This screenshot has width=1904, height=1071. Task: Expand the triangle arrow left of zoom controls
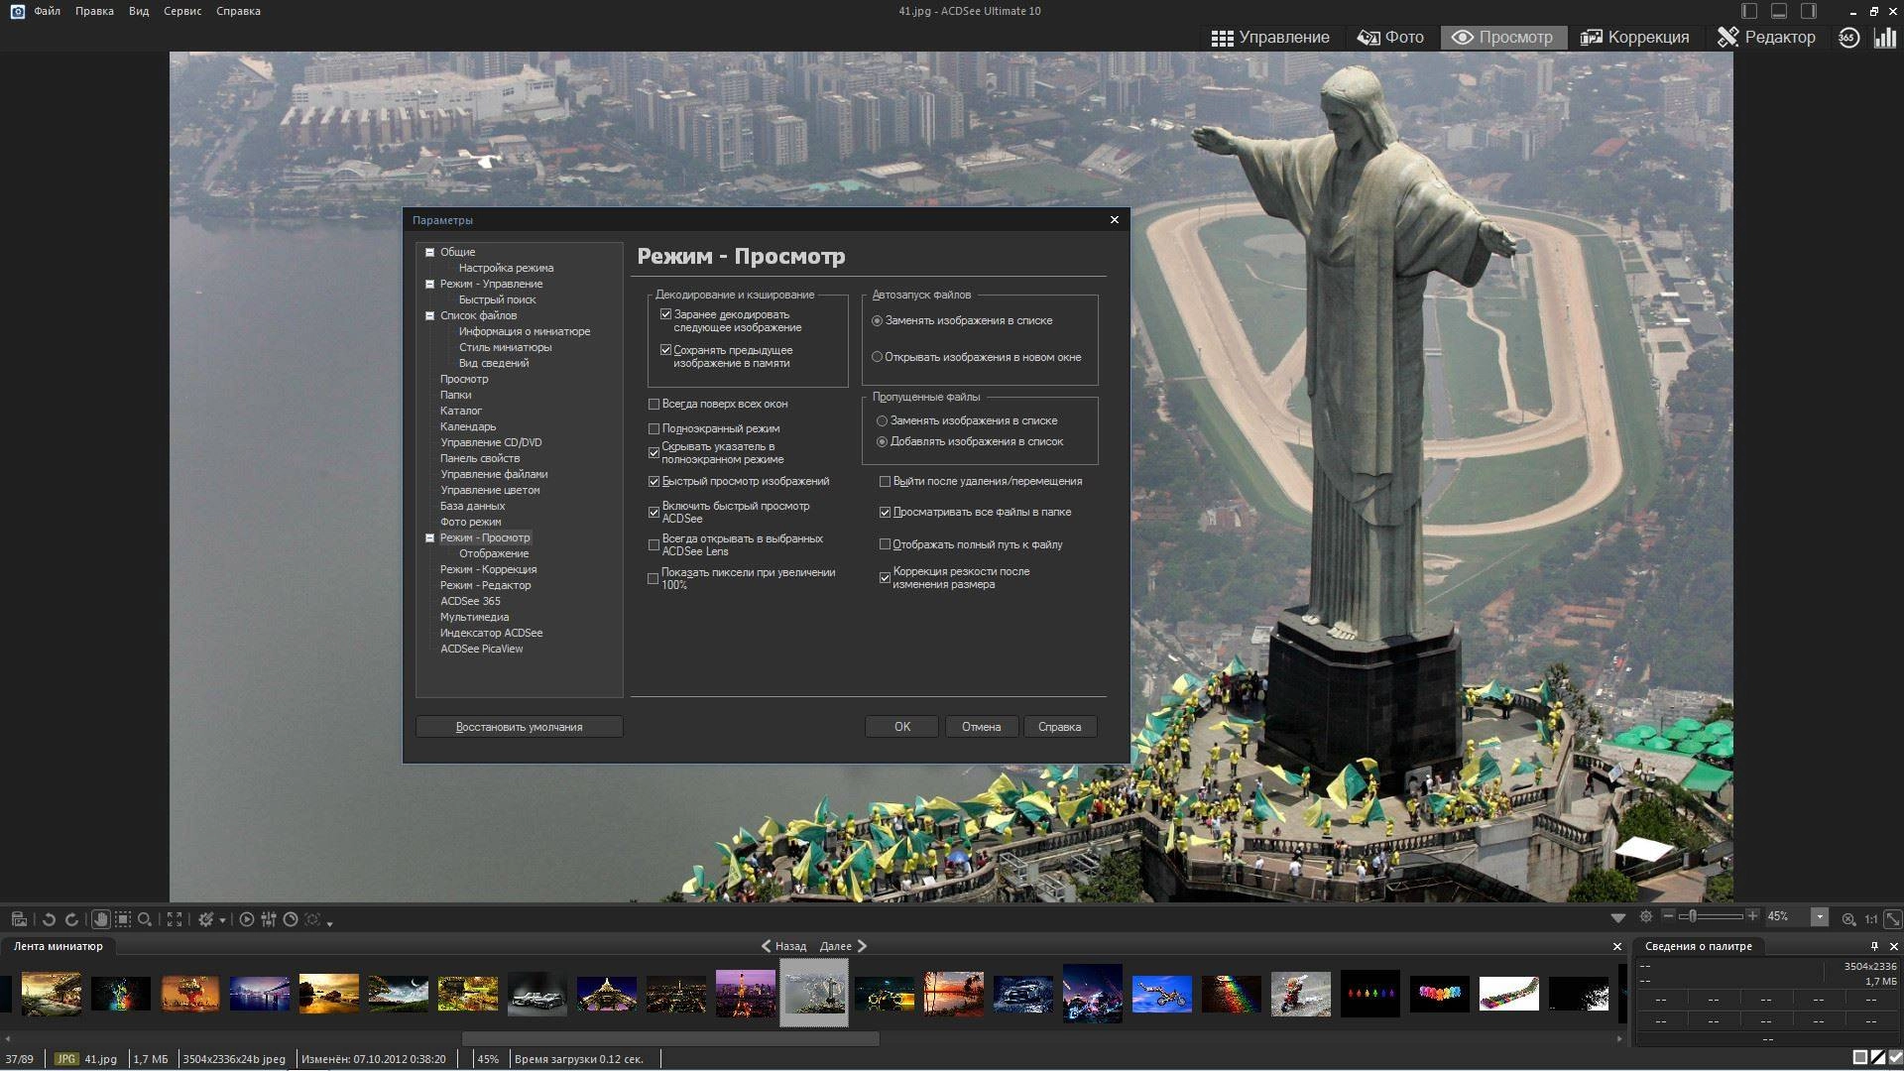pyautogui.click(x=1618, y=917)
